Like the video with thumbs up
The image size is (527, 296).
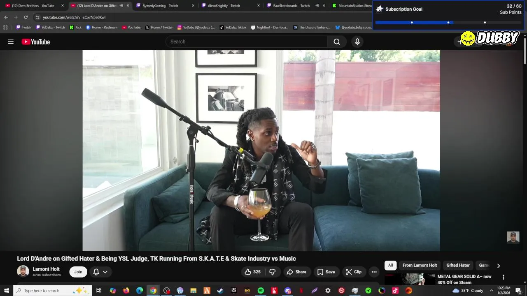(252, 272)
